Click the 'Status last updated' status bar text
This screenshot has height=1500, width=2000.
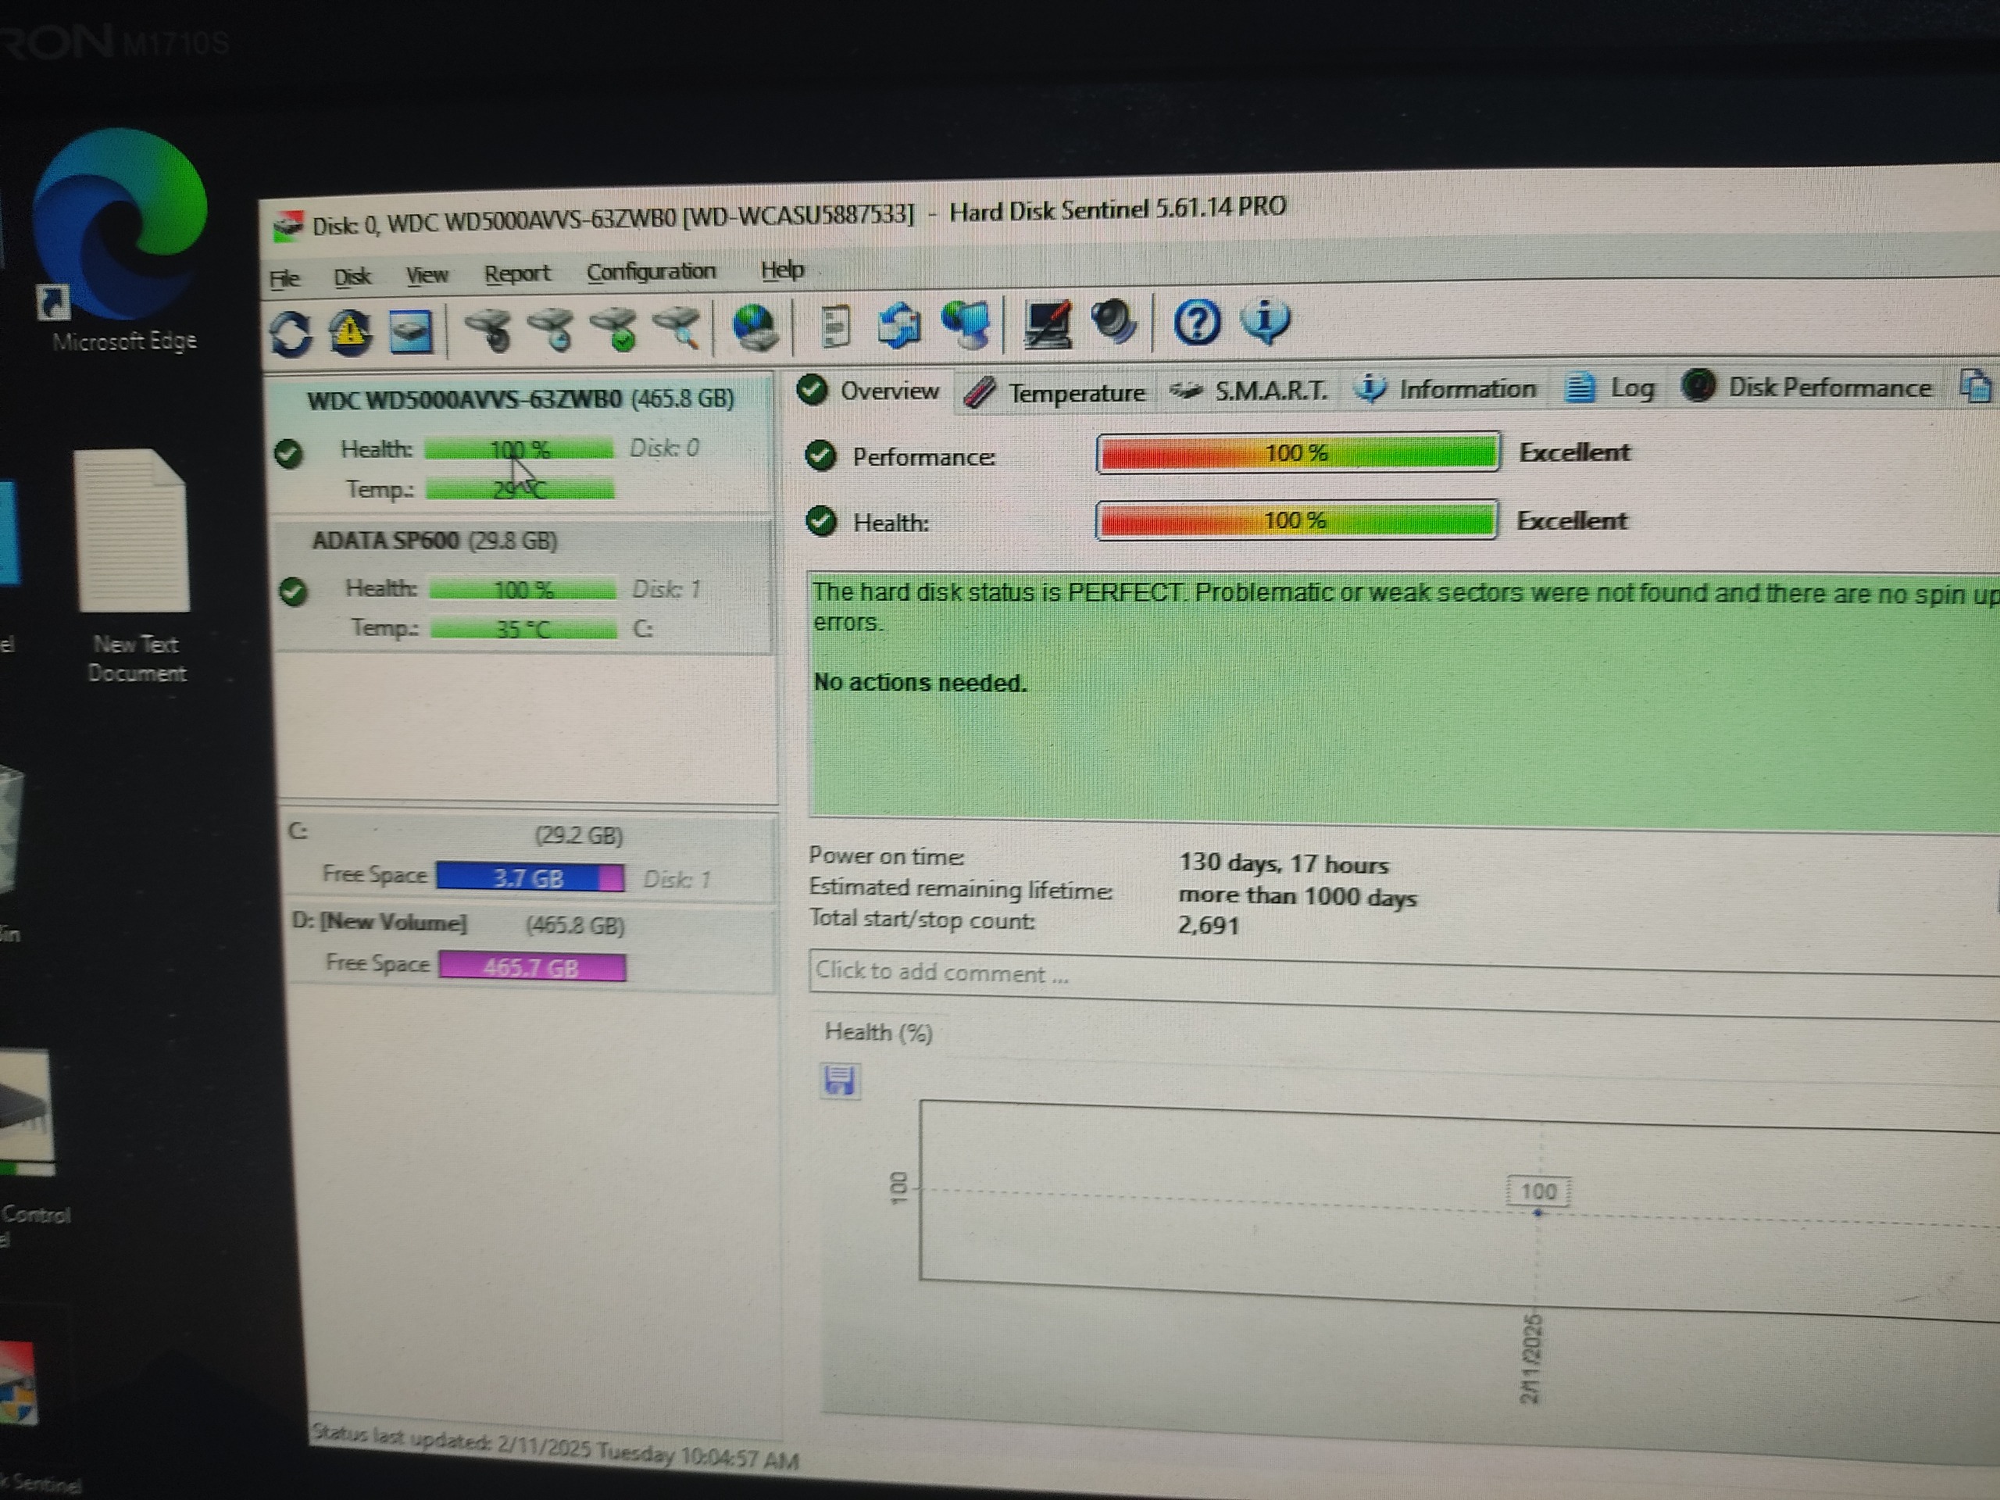tap(554, 1447)
